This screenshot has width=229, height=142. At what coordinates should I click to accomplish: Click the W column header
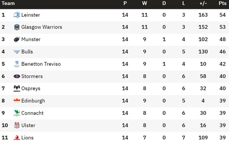(x=145, y=3)
